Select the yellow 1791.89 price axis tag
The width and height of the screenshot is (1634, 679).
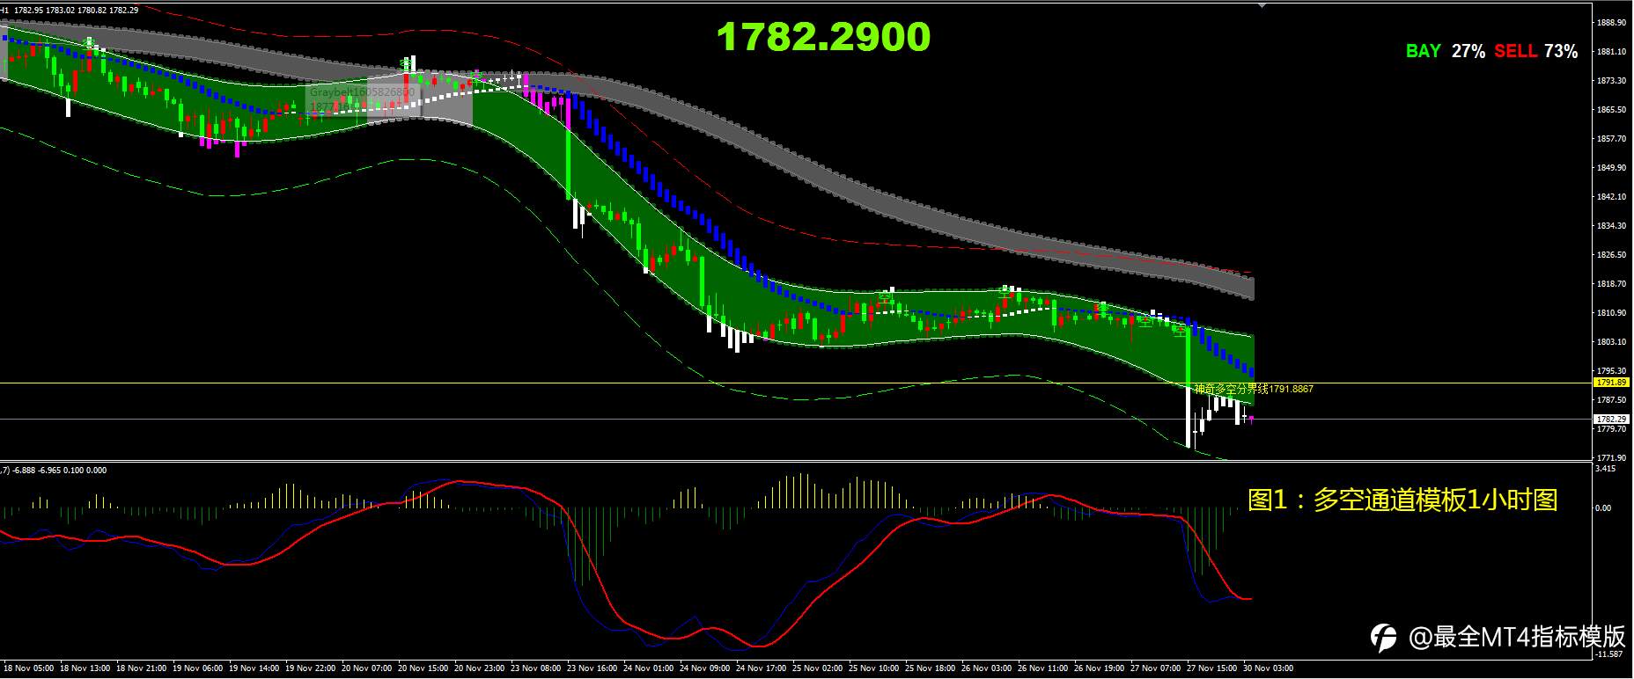coord(1612,383)
